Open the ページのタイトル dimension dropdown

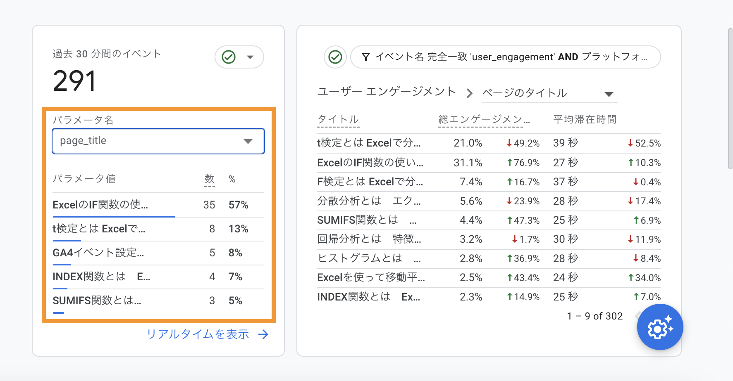(x=609, y=94)
